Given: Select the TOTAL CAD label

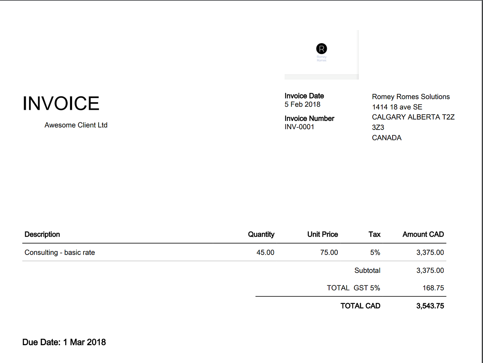Looking at the screenshot, I should tap(361, 306).
